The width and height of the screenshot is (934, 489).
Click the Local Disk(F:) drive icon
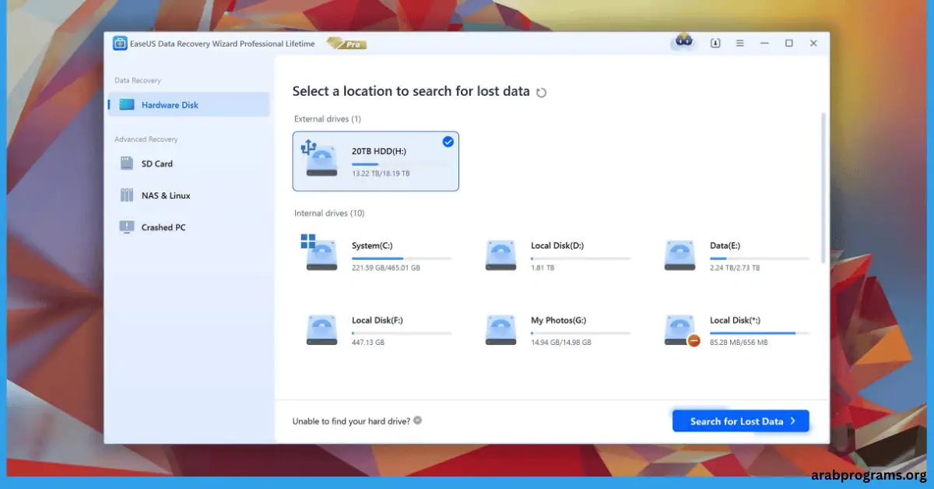(x=321, y=329)
